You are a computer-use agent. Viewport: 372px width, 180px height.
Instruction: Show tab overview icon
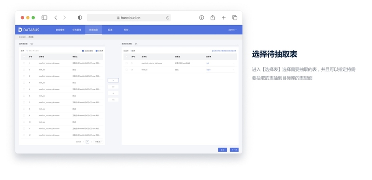click(x=235, y=18)
